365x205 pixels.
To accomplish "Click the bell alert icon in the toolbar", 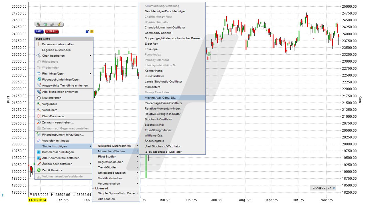I will [x=59, y=24].
